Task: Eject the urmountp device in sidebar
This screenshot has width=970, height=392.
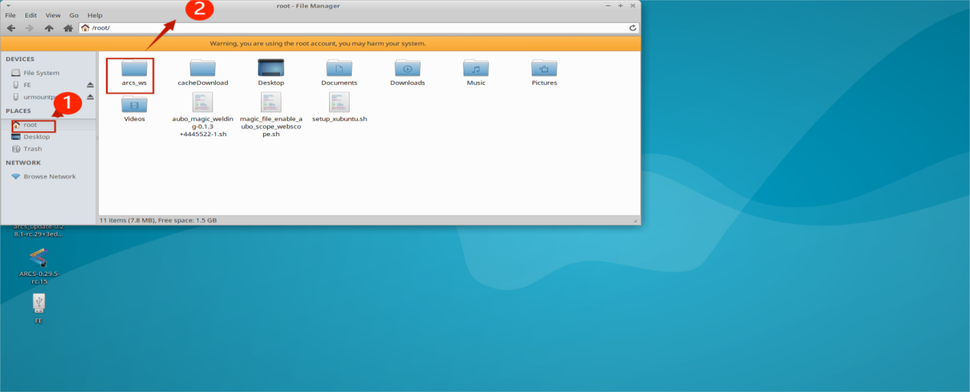Action: click(x=90, y=97)
